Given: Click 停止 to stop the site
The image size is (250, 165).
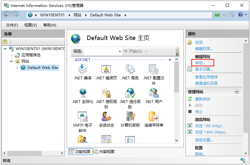Looking at the screenshot, I should (x=199, y=112).
